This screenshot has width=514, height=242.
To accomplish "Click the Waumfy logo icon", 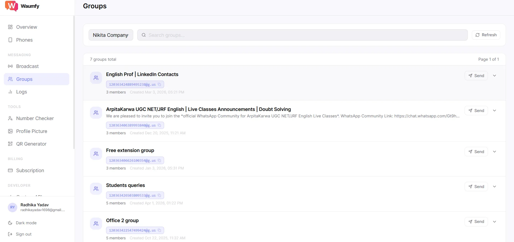I will point(11,6).
